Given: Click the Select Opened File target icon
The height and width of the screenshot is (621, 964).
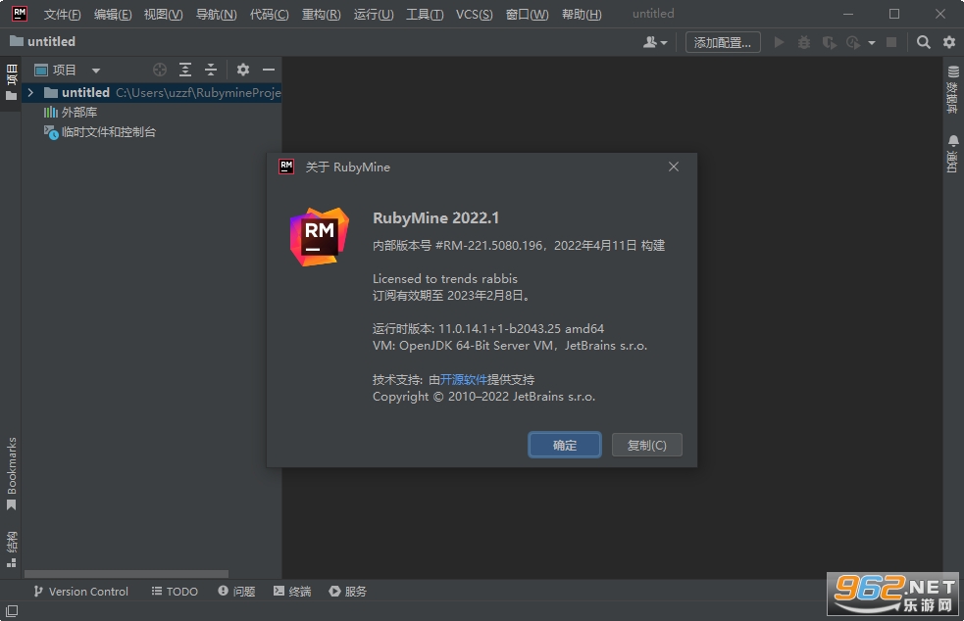Looking at the screenshot, I should (160, 70).
